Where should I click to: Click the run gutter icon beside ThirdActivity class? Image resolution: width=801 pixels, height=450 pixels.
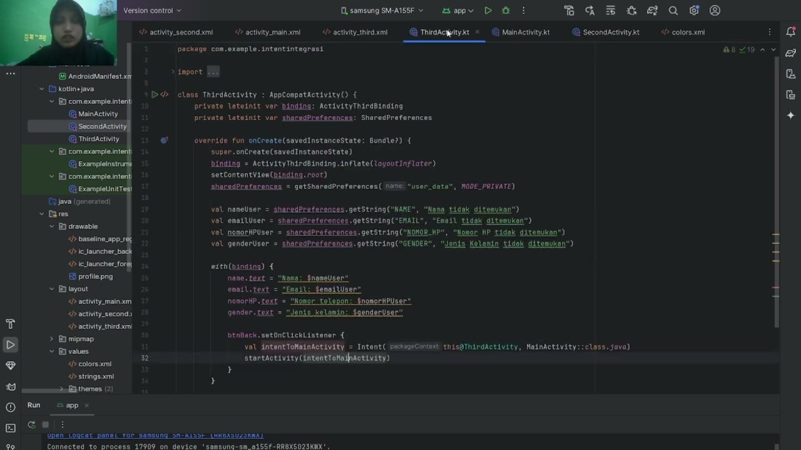(155, 95)
